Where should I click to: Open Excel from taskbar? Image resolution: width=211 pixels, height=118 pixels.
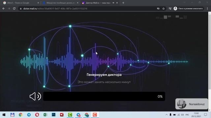45,115
